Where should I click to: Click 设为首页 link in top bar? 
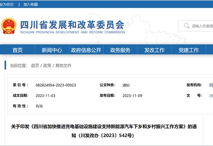[x=7, y=5]
